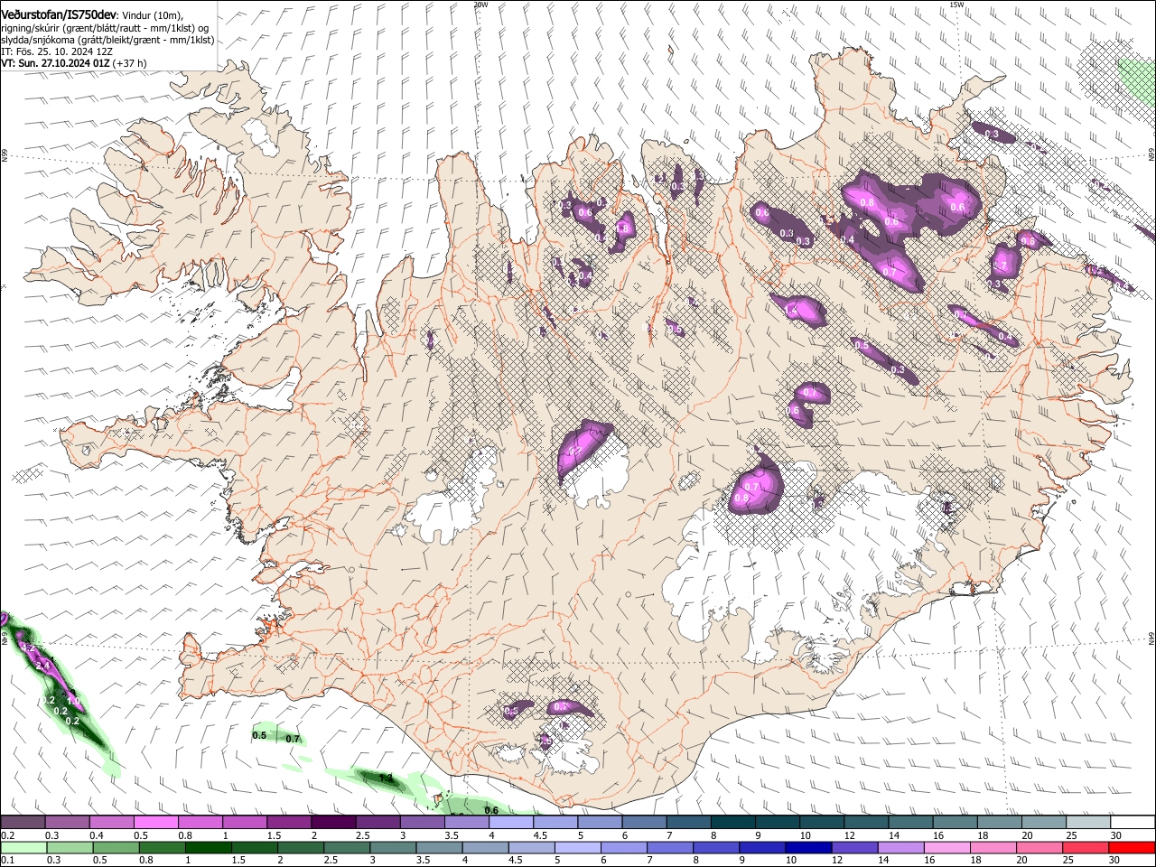Pick lower legend swatch between 14 and 16
The width and height of the screenshot is (1156, 867).
900,848
